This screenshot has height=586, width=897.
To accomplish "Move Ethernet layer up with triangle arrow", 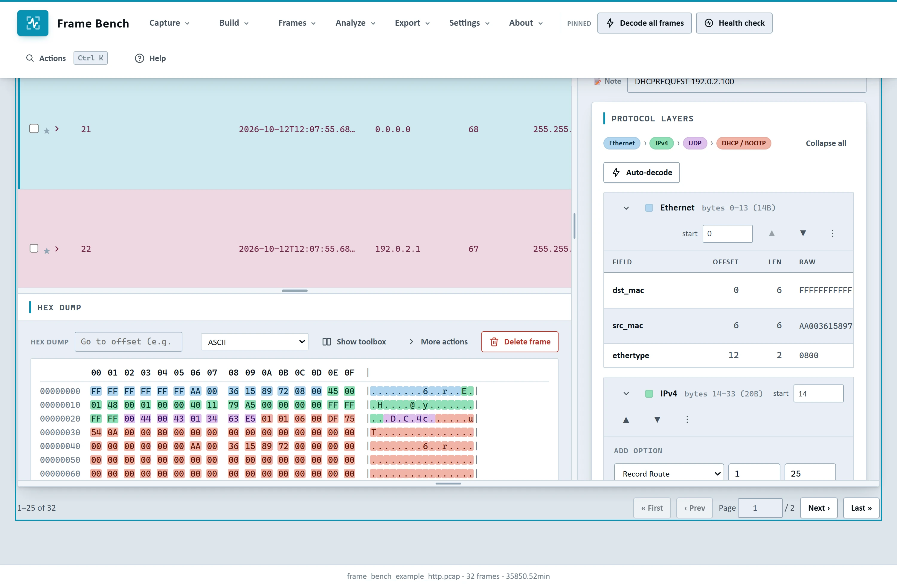I will (771, 233).
